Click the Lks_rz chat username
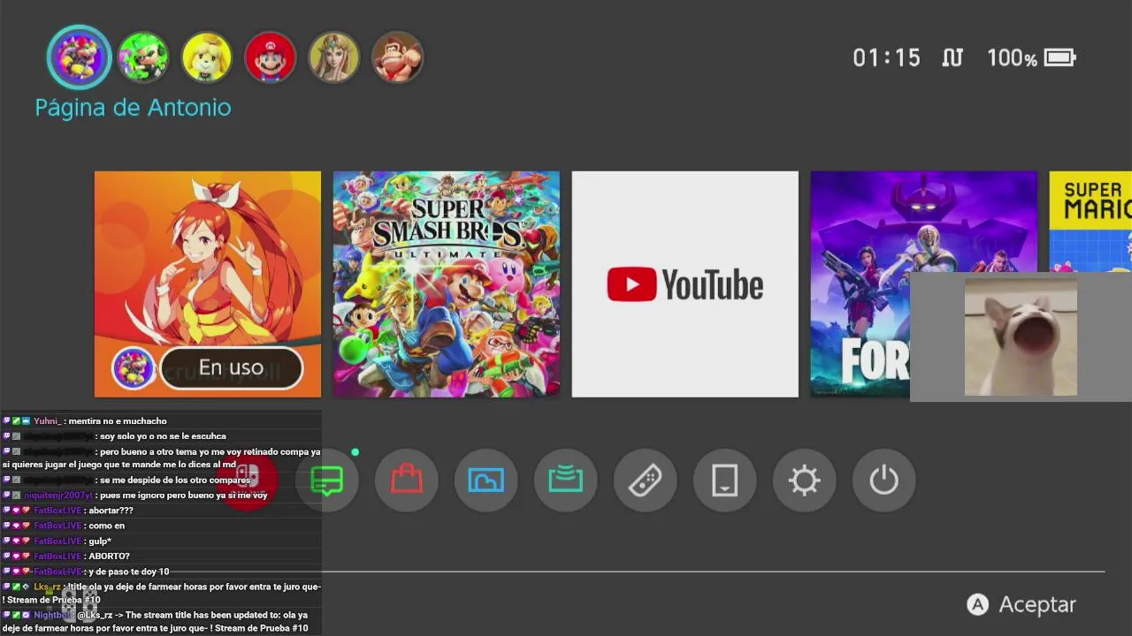 click(x=47, y=587)
